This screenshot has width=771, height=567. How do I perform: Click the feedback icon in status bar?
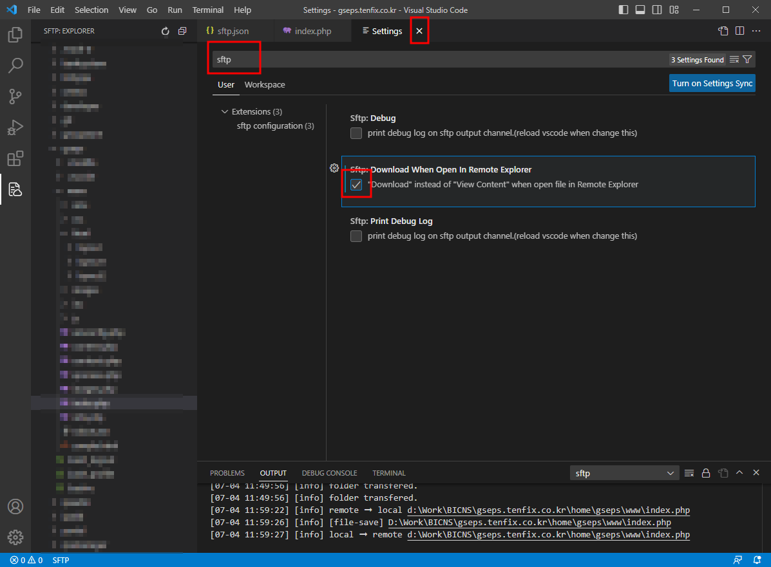coord(738,560)
